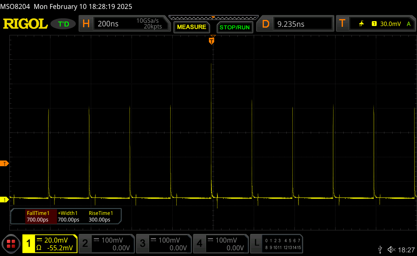Select the orange trigger level marker on left edge

4,163
